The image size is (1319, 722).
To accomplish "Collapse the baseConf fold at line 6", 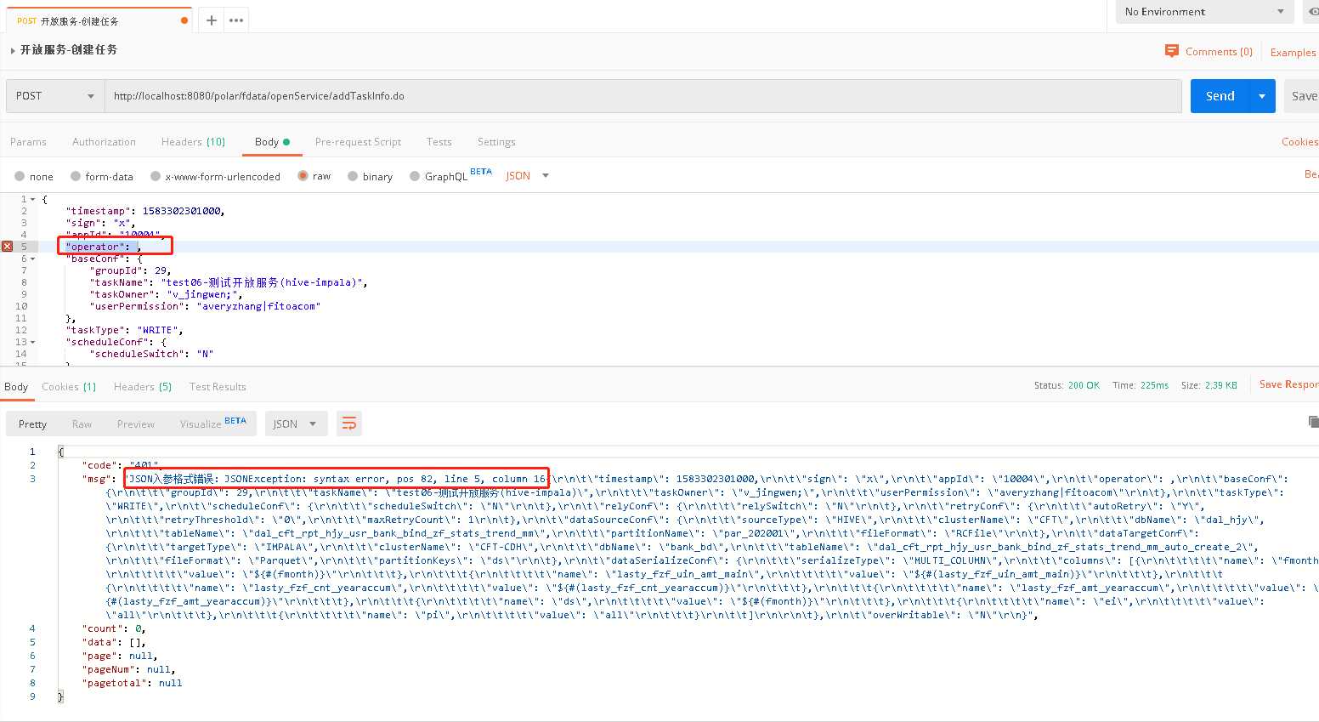I will pos(33,259).
